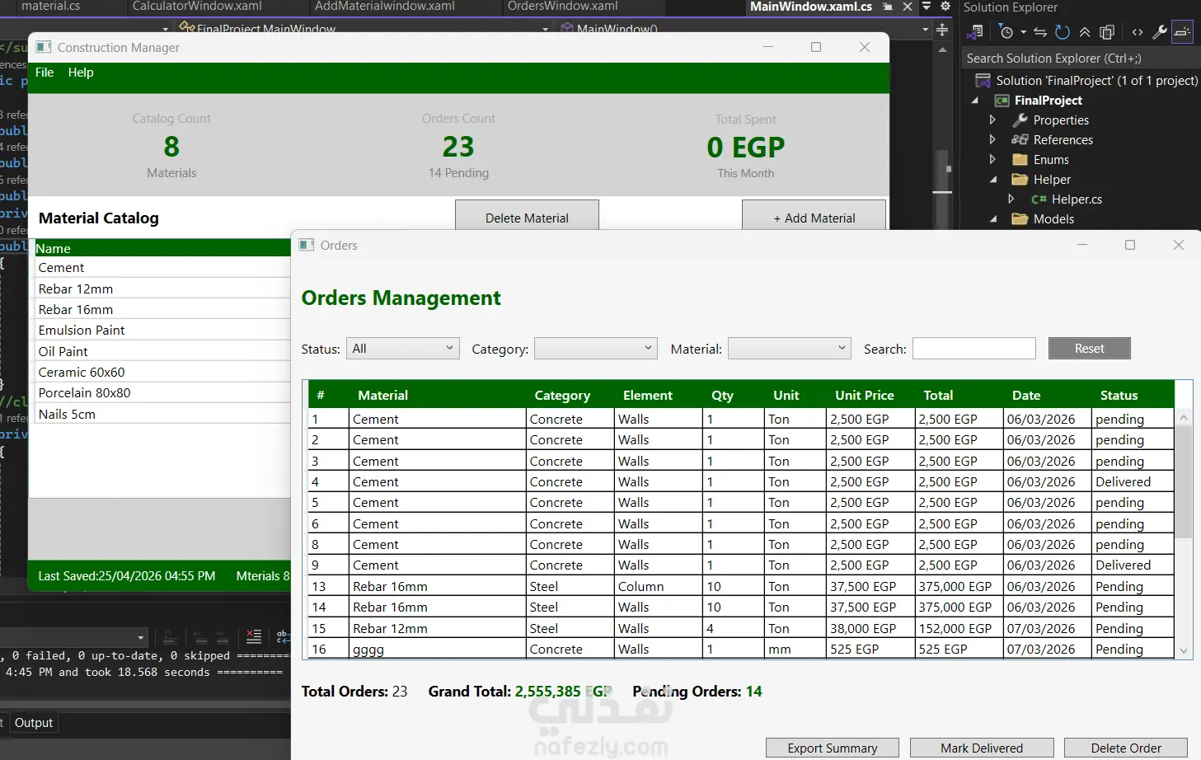
Task: Open the Status filter dropdown in Orders
Action: 402,349
